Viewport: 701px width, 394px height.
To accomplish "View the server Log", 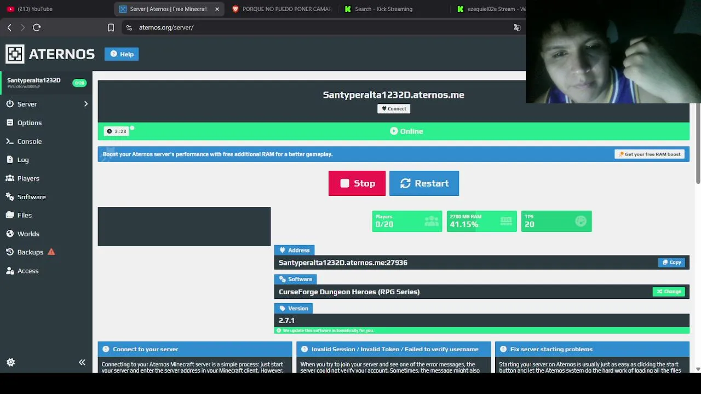I will tap(22, 160).
